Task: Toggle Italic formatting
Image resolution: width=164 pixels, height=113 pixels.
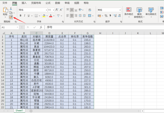Action: click(x=25, y=16)
